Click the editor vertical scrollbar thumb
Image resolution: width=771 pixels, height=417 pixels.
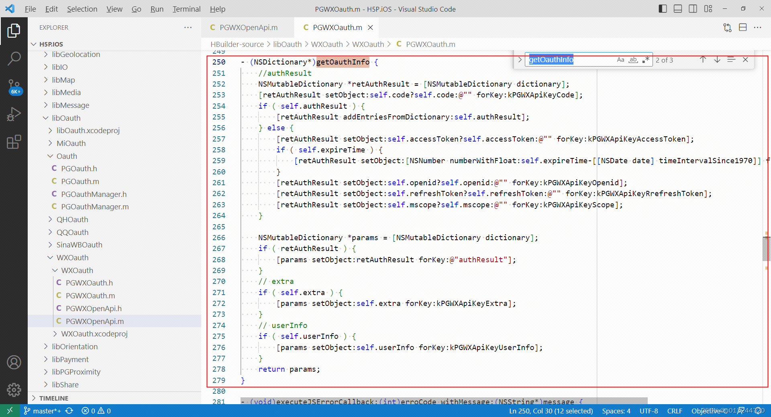point(766,249)
